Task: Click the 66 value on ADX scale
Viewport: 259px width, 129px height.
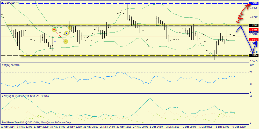Action: pos(251,96)
